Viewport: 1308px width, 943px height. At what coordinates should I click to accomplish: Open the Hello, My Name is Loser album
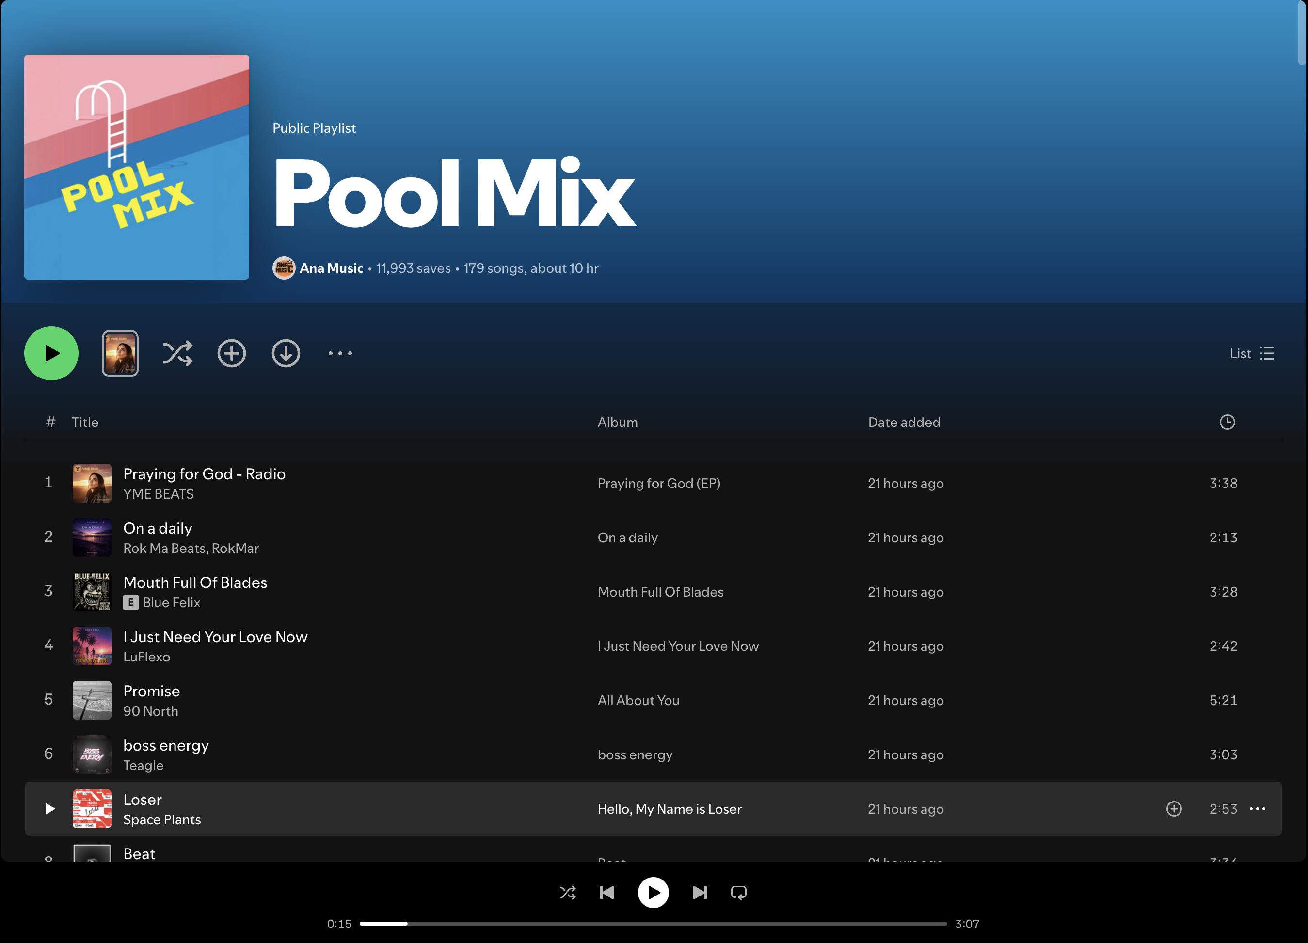(x=670, y=809)
